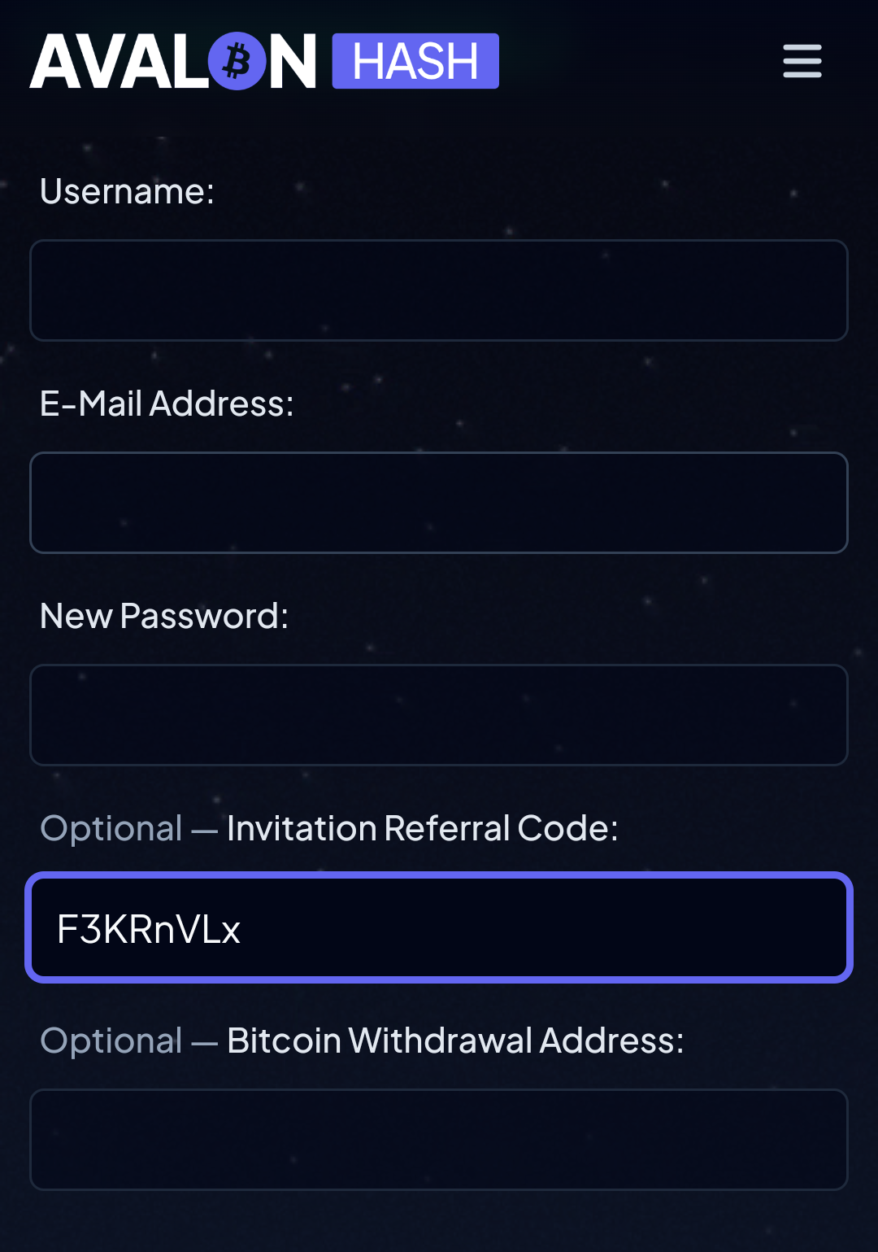Focus the New Password input field
This screenshot has width=878, height=1252.
pos(439,715)
